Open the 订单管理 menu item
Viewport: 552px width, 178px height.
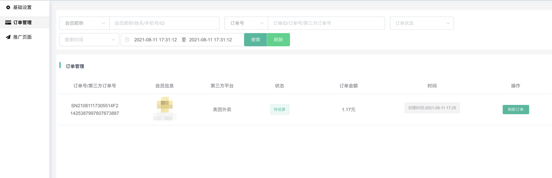click(25, 23)
